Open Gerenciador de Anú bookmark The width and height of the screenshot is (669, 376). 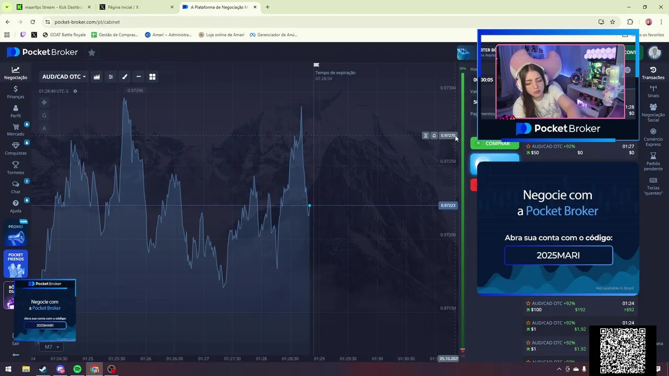[x=273, y=34]
